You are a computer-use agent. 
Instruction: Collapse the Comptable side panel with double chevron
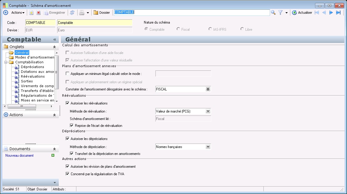pos(54,39)
